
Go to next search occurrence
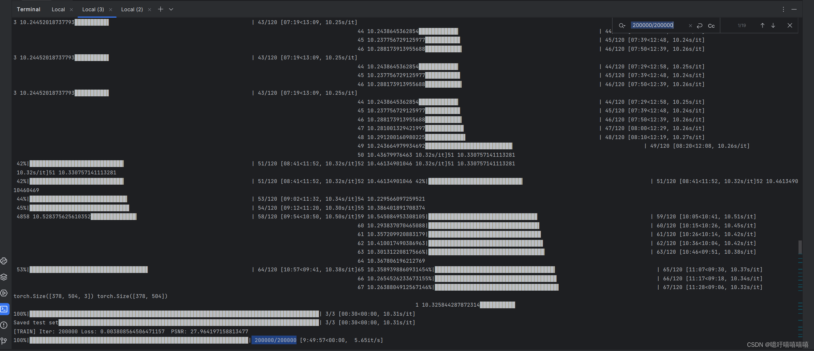(x=773, y=25)
